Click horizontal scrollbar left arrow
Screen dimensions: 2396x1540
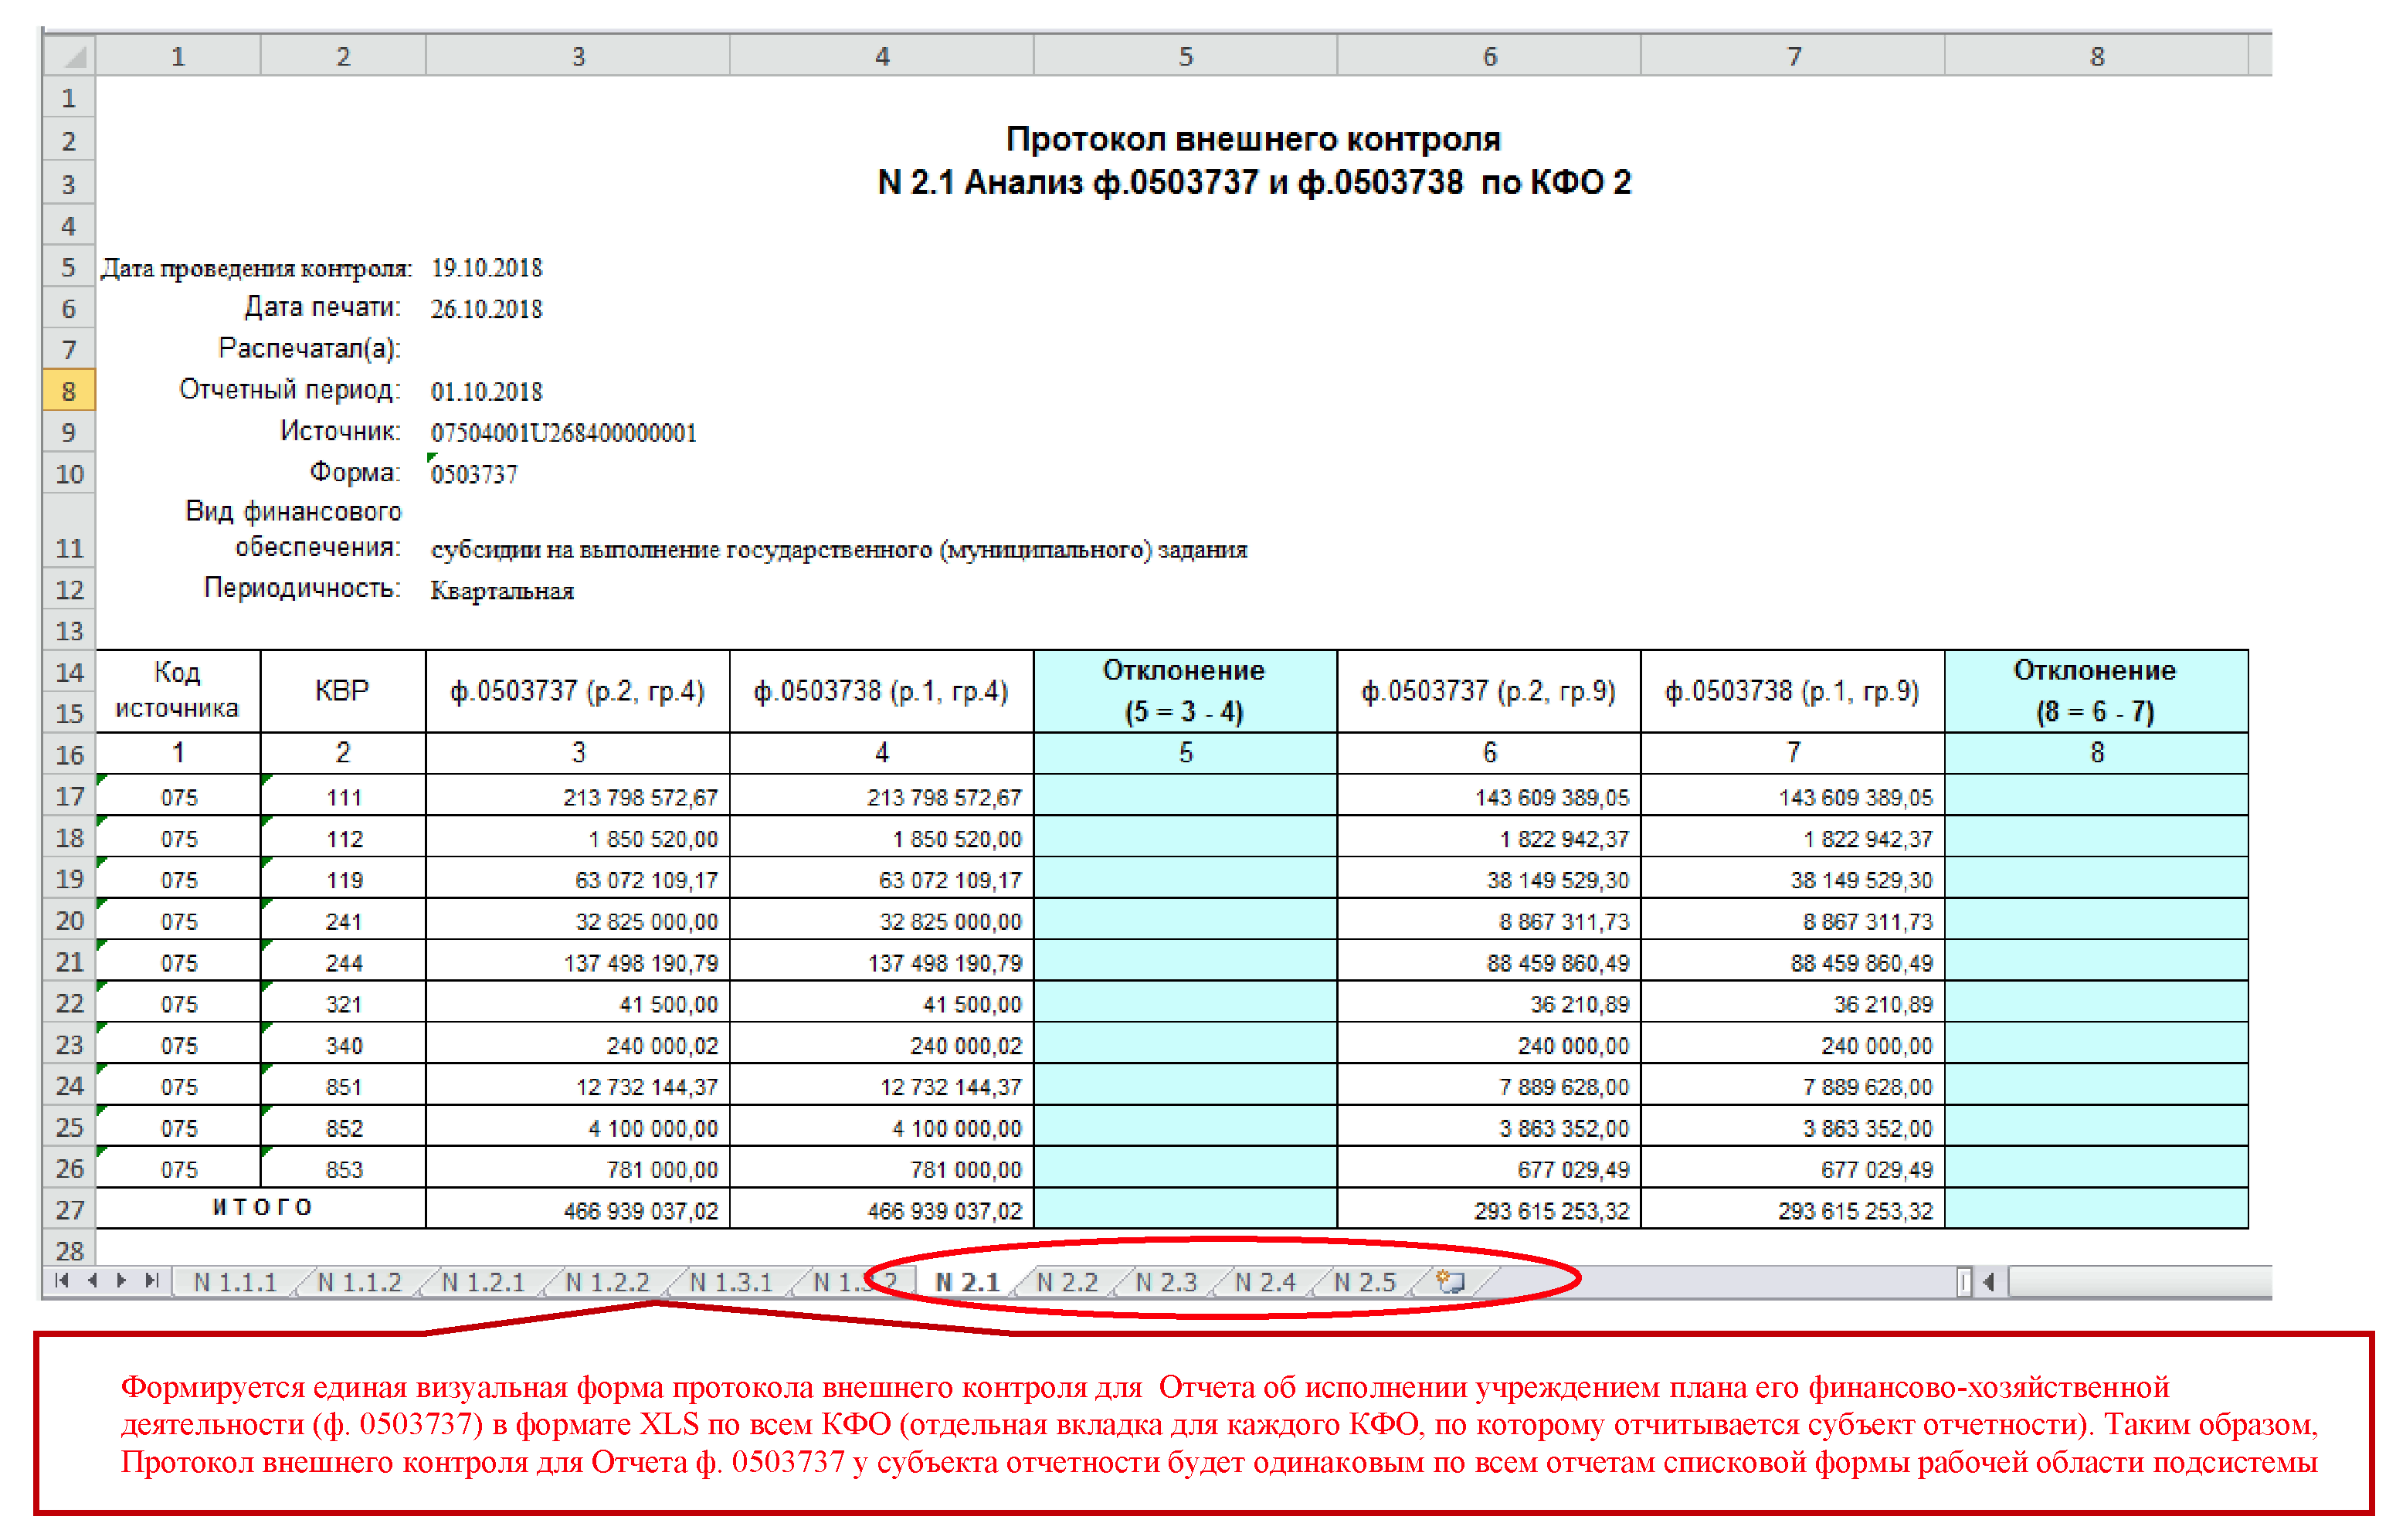(1990, 1281)
